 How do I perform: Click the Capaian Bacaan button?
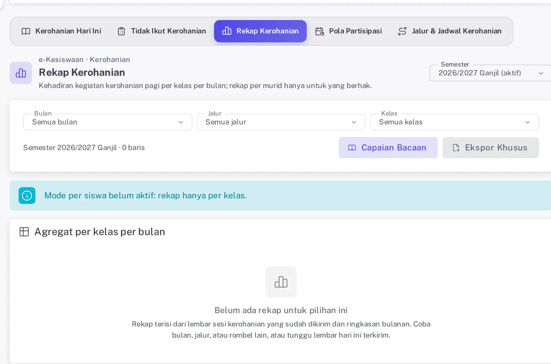pos(388,148)
